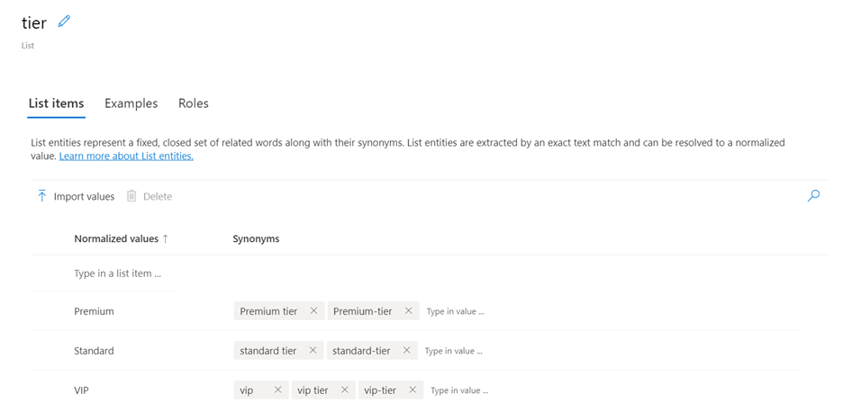Remove the 'vip tier' synonym chip
This screenshot has width=843, height=403.
pyautogui.click(x=345, y=390)
